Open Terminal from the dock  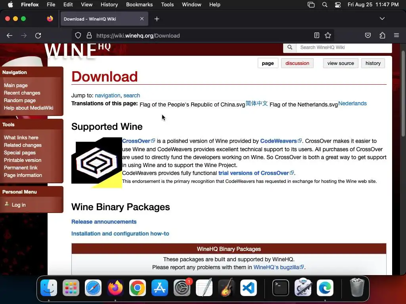point(281,288)
